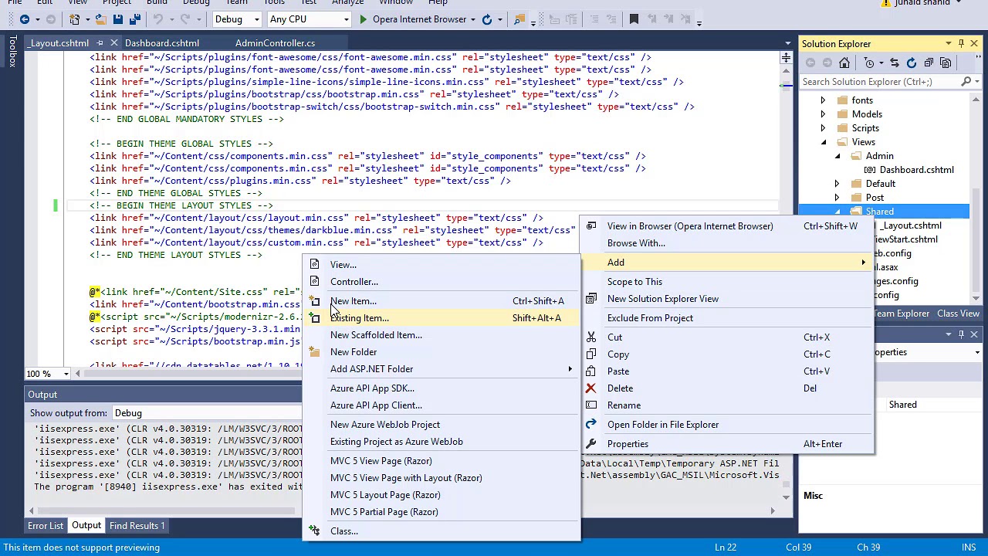Select Dashboard.cshtml in Solution Explorer tree
Screen dimensions: 988x556
(x=916, y=170)
